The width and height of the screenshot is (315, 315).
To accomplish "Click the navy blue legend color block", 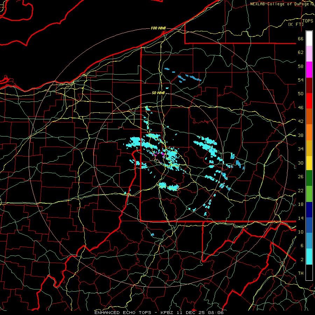I will [x=309, y=210].
